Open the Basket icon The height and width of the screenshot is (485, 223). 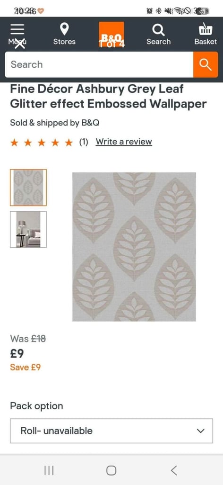point(206,29)
